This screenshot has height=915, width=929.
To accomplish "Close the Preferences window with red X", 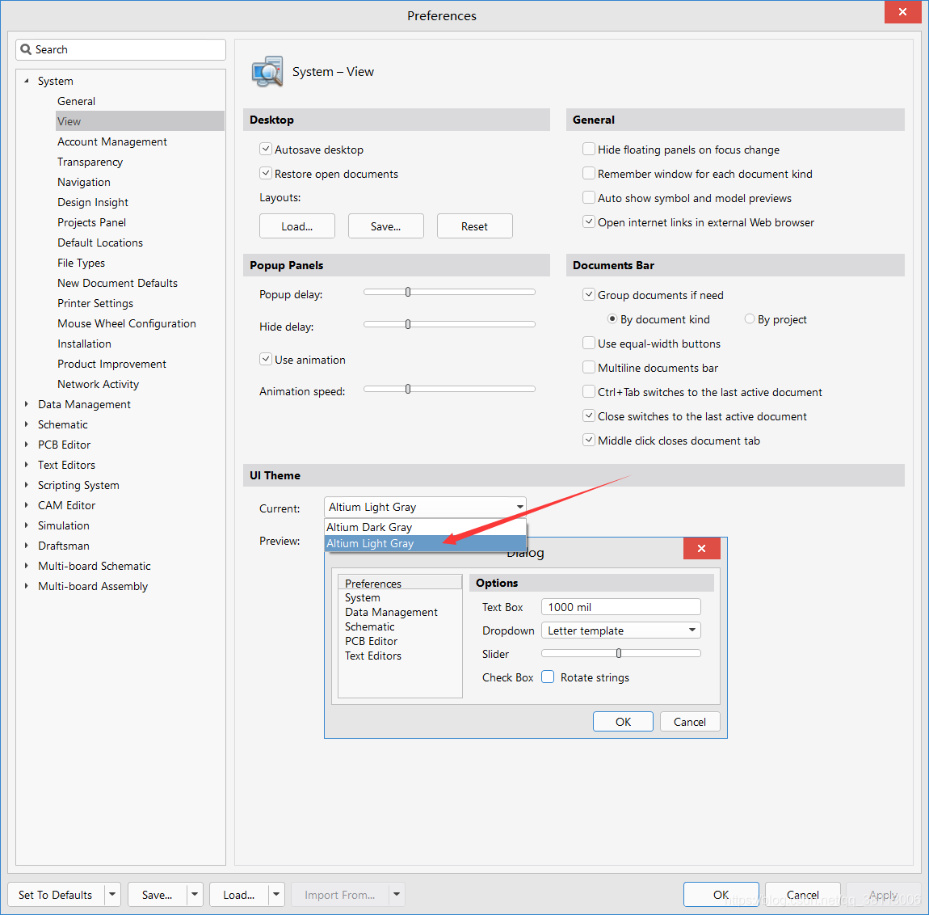I will [x=902, y=12].
